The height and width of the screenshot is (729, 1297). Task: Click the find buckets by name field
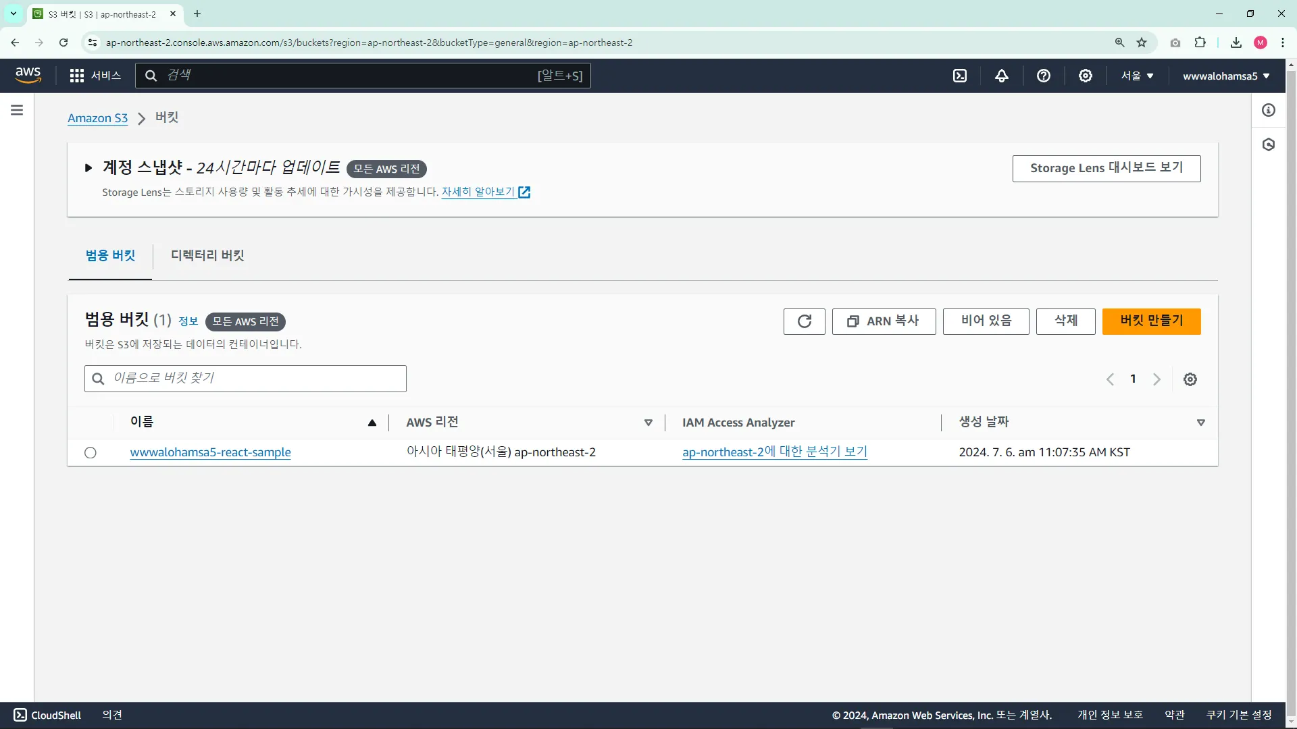pyautogui.click(x=245, y=379)
